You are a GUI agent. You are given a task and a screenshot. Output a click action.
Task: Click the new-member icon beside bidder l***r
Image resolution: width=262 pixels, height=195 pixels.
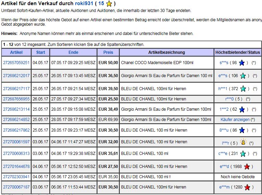pyautogui.click(x=243, y=142)
